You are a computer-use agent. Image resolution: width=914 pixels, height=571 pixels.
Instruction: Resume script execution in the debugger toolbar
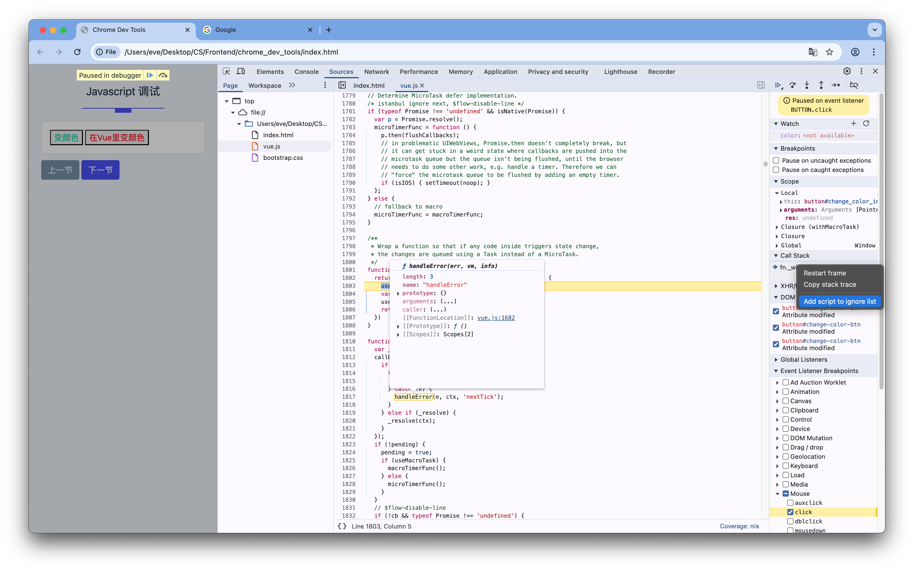click(778, 85)
